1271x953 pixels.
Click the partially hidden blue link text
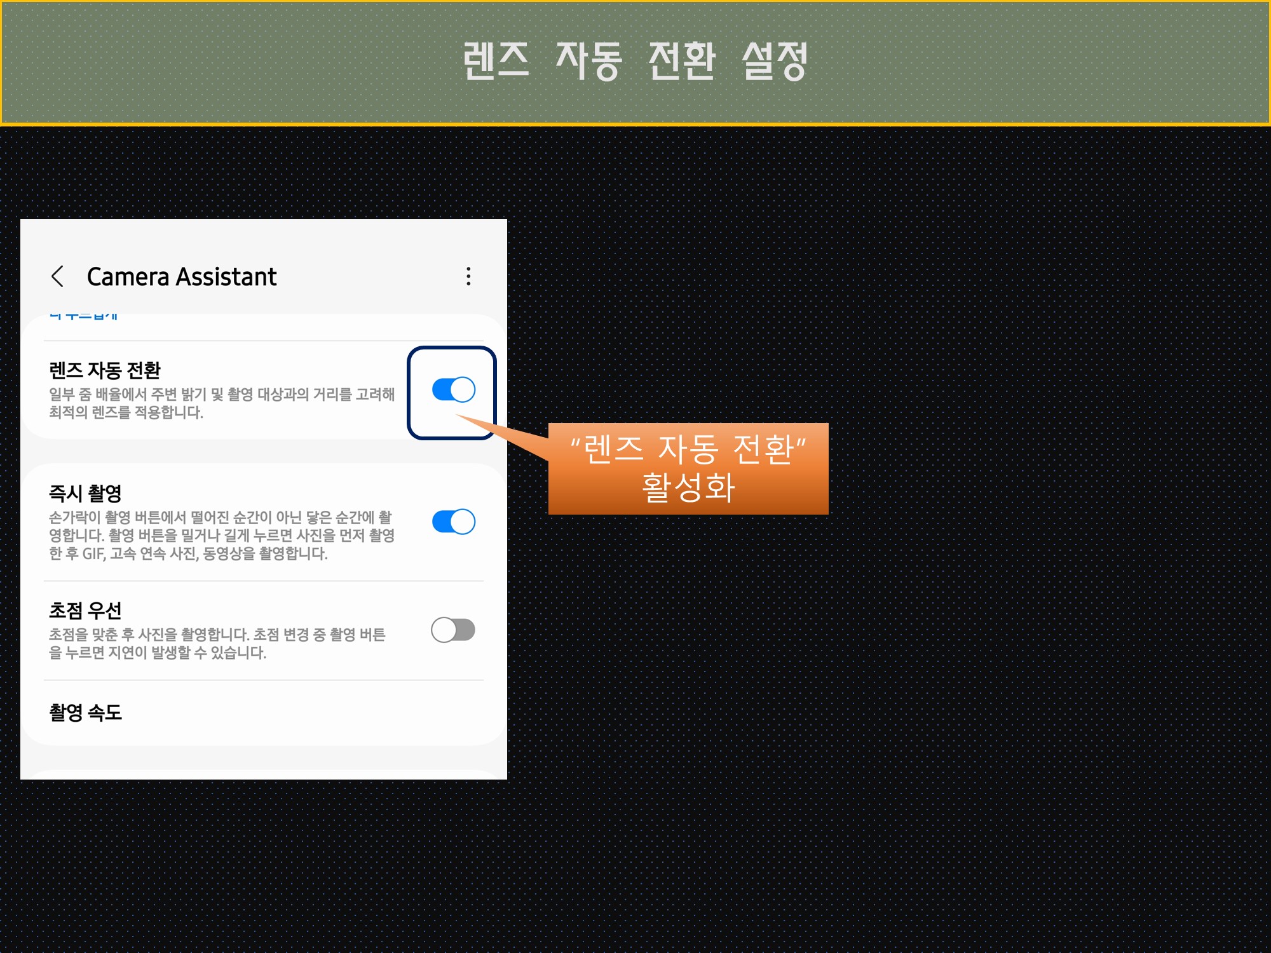[83, 316]
